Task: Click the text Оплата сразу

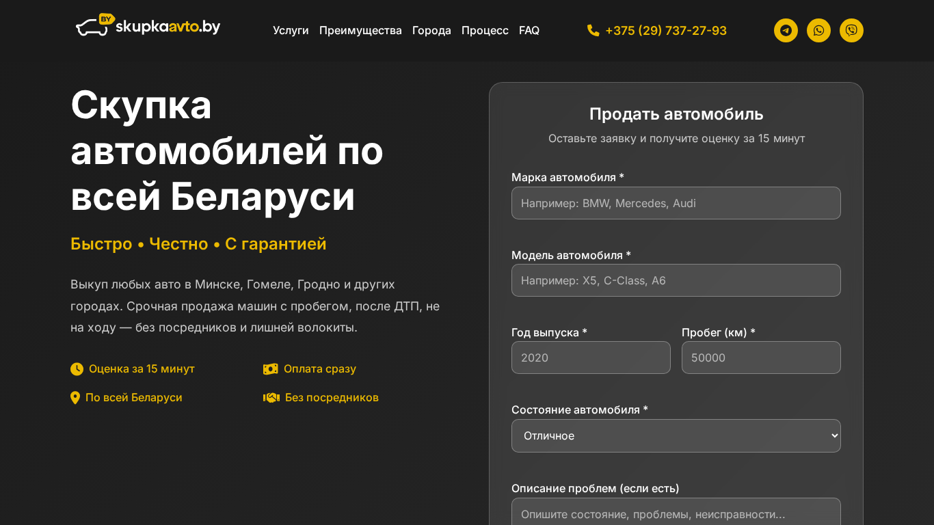Action: [320, 369]
